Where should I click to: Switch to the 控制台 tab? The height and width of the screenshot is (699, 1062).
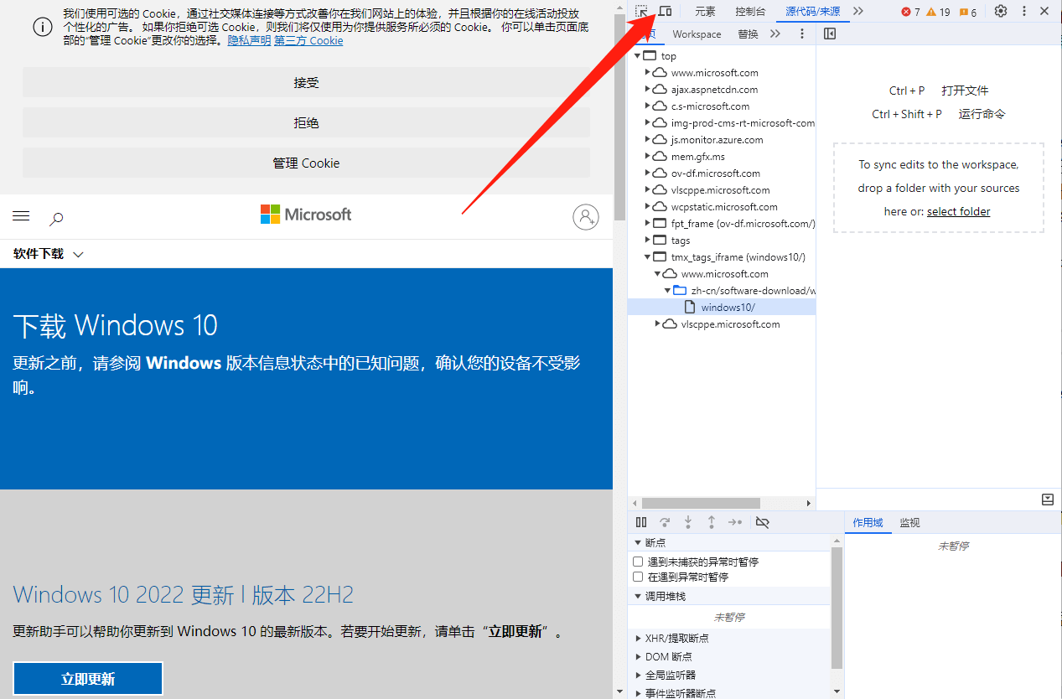(749, 12)
